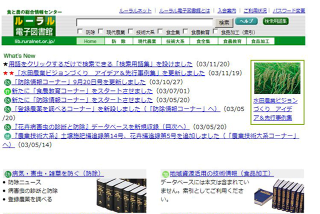Tick the 現代農業 checkbox
The image size is (320, 214).
(100, 32)
